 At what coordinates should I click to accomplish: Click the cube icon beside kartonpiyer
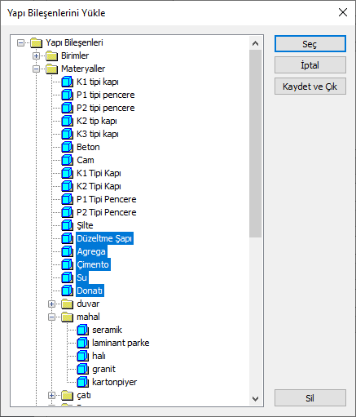pyautogui.click(x=82, y=382)
